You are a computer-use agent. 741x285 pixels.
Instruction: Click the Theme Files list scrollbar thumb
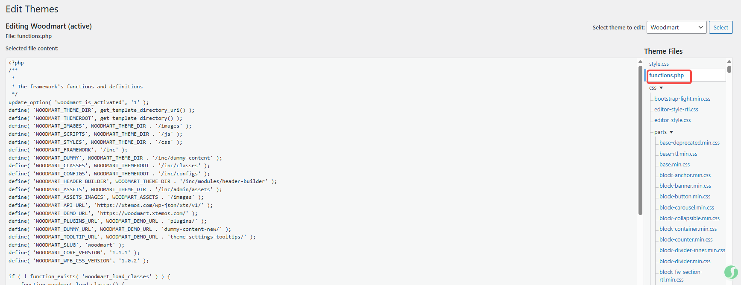click(729, 69)
